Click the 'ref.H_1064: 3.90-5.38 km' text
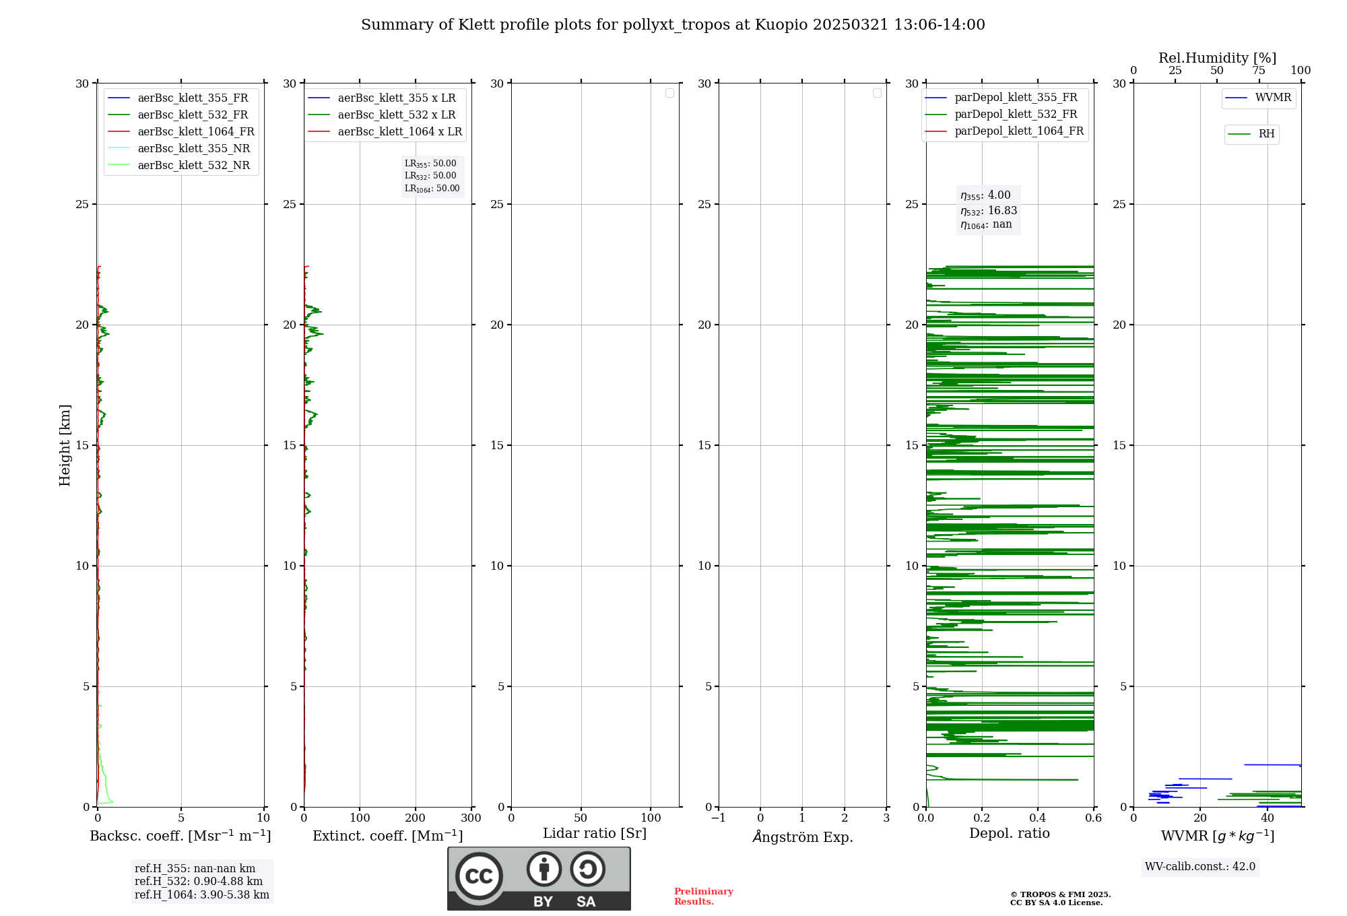Image resolution: width=1347 pixels, height=916 pixels. click(202, 895)
